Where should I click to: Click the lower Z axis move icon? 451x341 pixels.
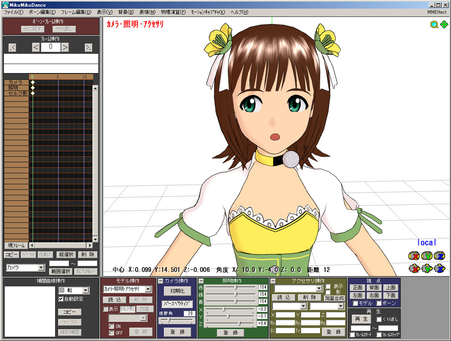[440, 269]
